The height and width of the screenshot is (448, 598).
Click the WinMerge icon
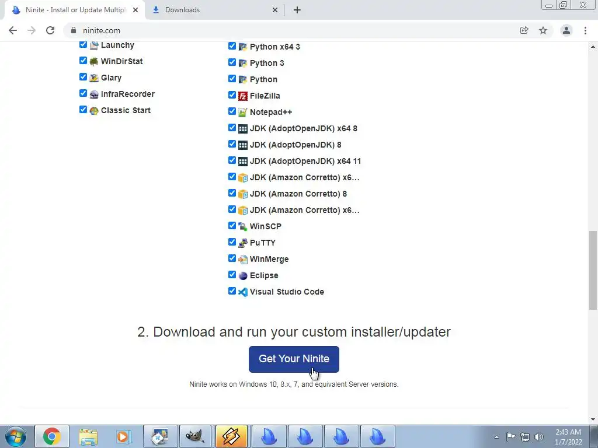tap(243, 260)
